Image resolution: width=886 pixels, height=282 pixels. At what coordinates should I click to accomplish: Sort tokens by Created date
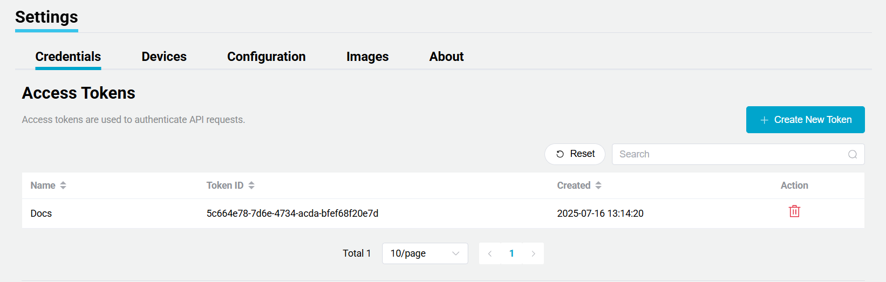tap(598, 185)
